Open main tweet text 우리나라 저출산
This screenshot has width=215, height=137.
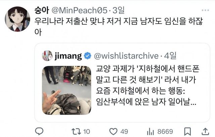119,27
